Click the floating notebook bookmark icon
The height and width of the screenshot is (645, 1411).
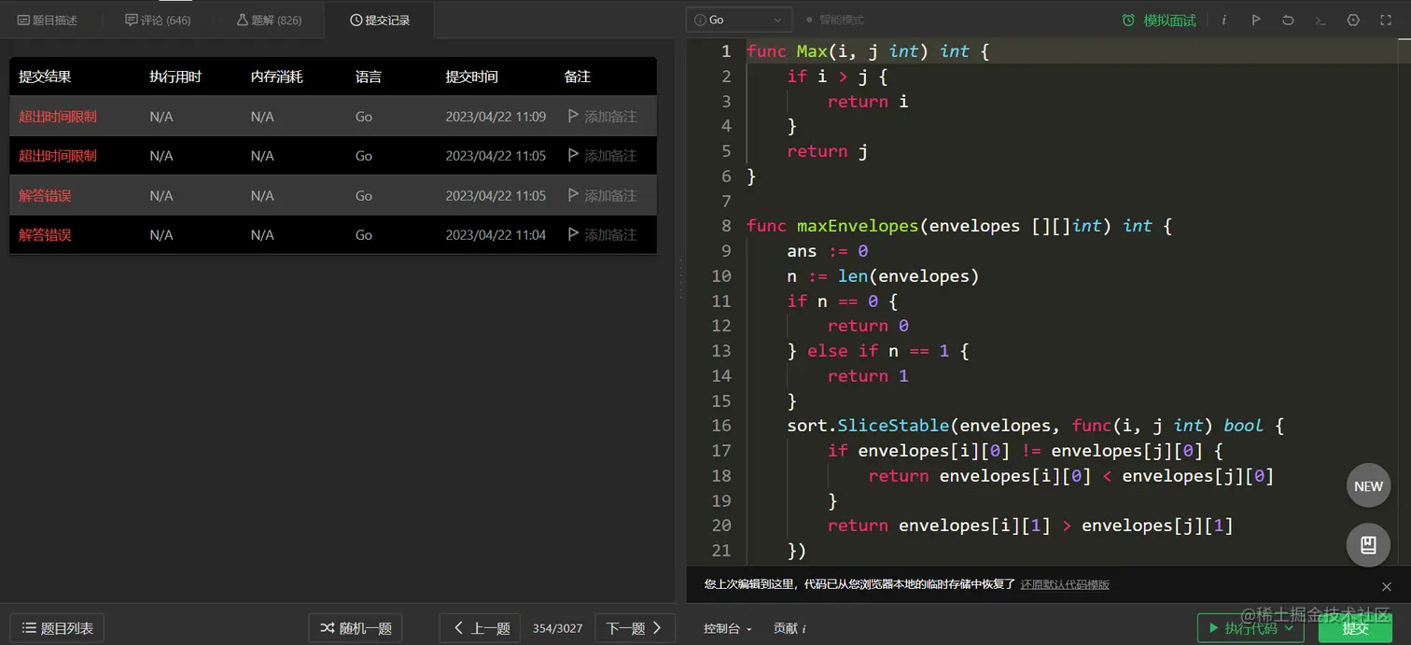pos(1368,545)
